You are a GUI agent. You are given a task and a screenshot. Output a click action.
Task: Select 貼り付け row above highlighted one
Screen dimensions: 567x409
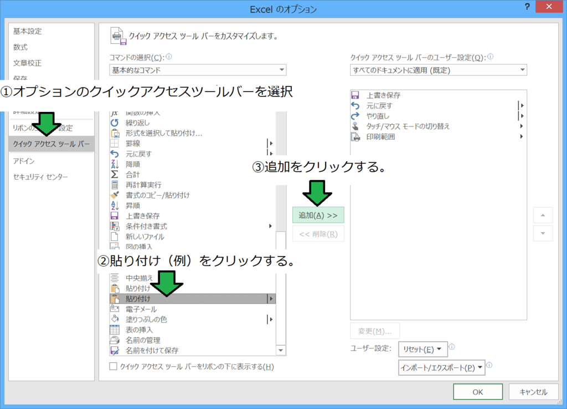[192, 289]
